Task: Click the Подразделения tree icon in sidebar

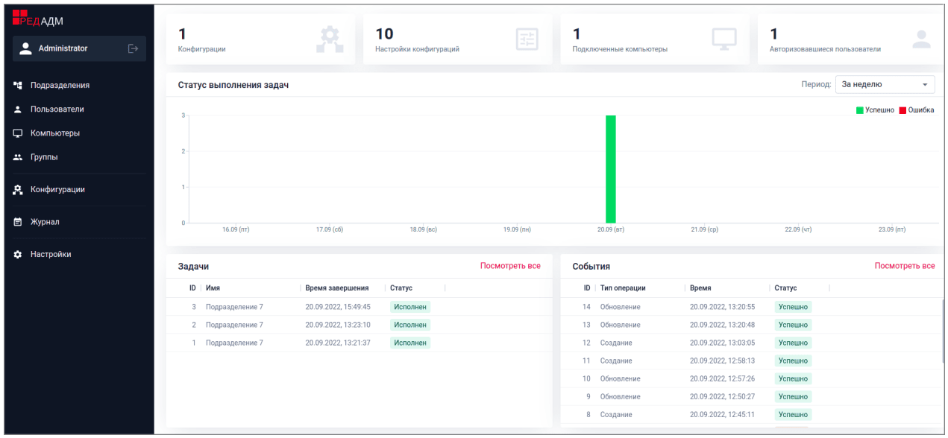Action: (18, 85)
